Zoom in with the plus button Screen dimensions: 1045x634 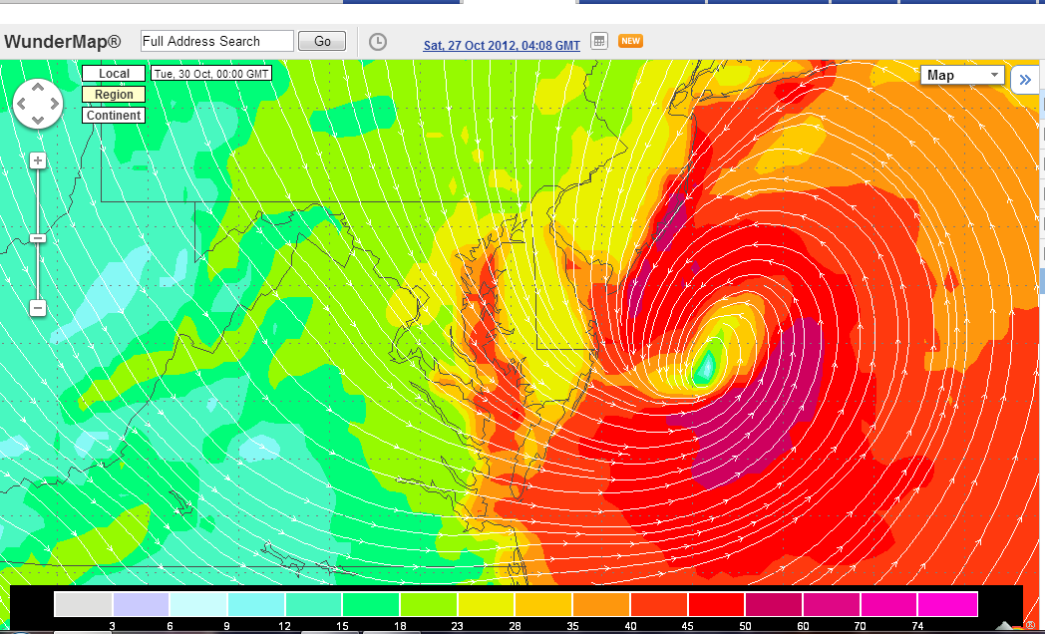[38, 160]
